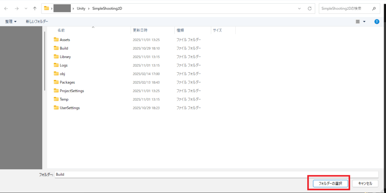Screen dimensions: 386x193
Task: Click the search magnifier icon
Action: 374,8
